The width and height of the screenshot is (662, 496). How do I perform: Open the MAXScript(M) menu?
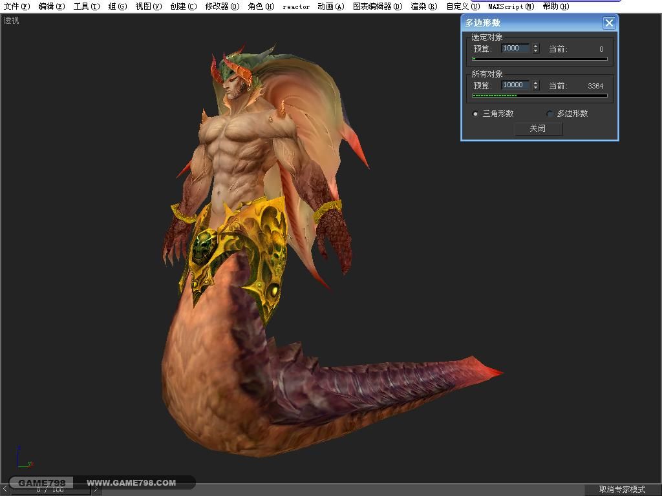tap(511, 6)
